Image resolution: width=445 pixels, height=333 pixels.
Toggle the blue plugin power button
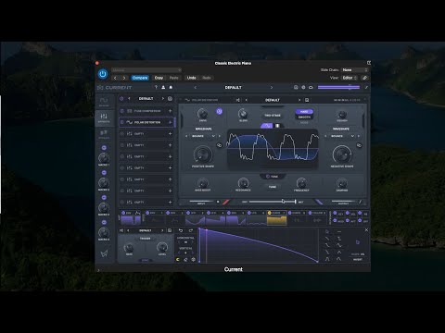tap(103, 74)
